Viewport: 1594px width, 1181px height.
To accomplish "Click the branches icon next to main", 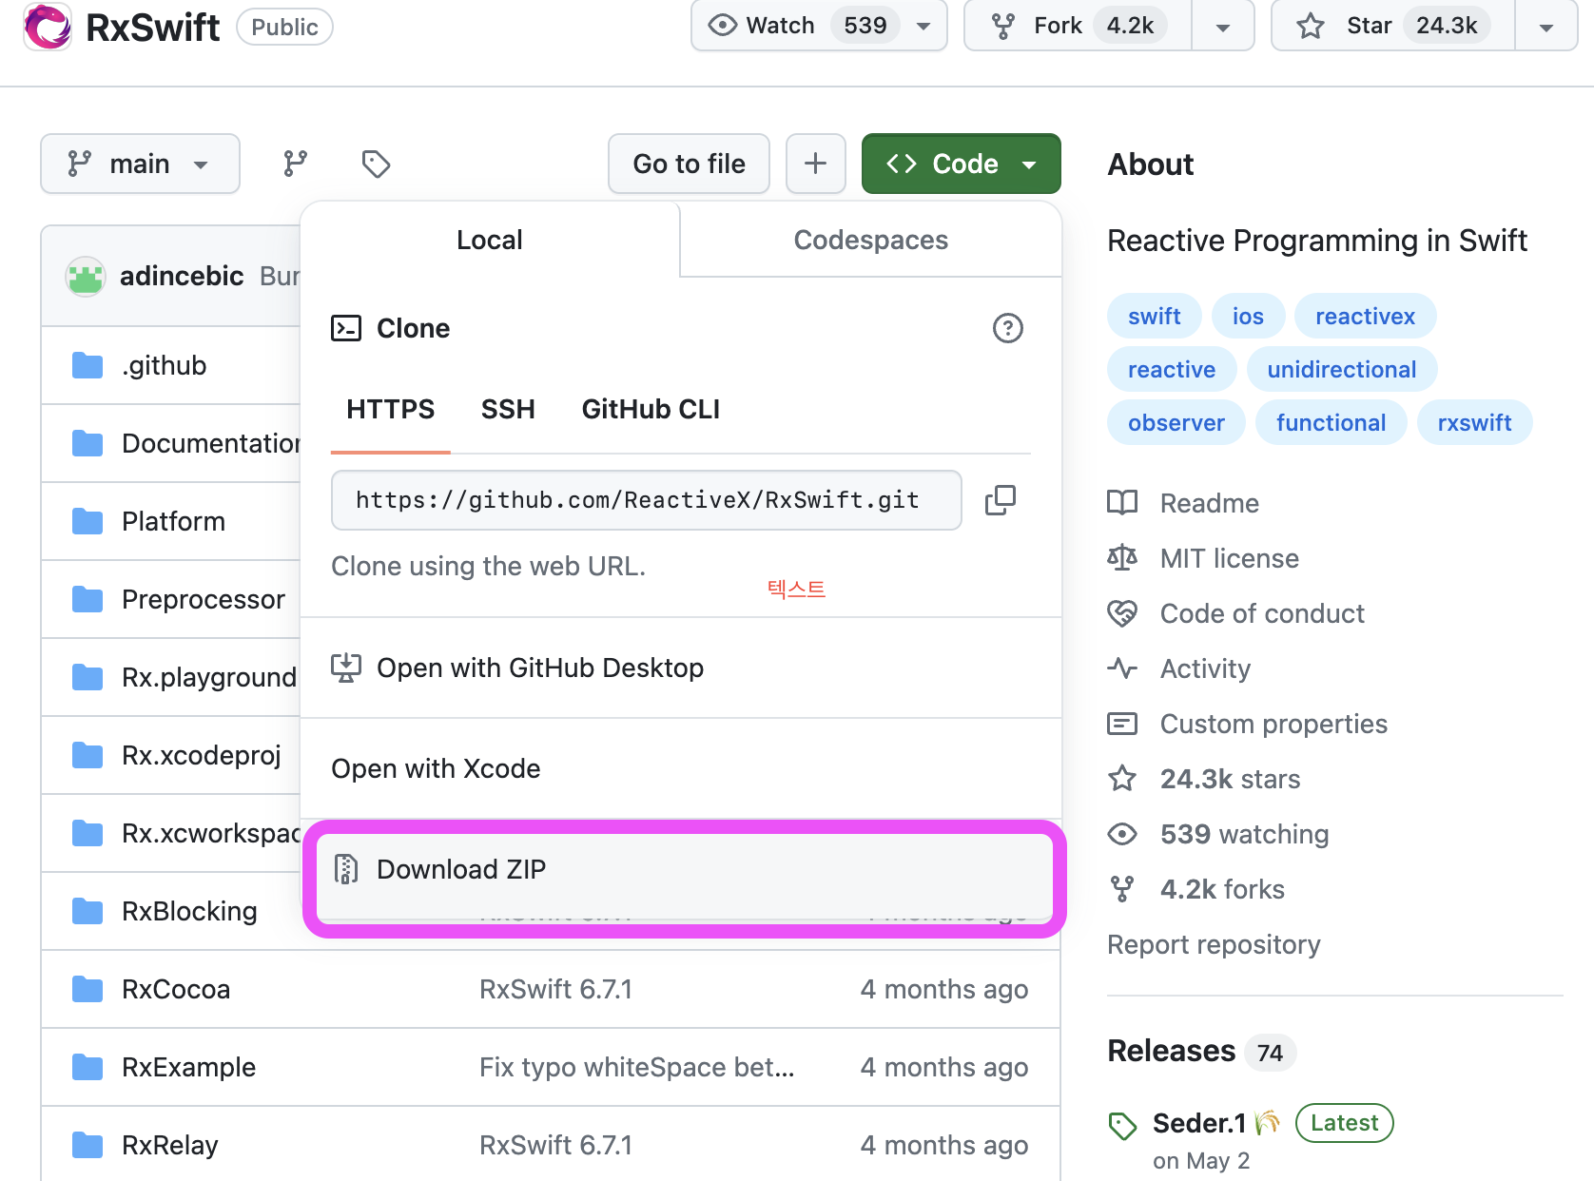I will tap(296, 164).
